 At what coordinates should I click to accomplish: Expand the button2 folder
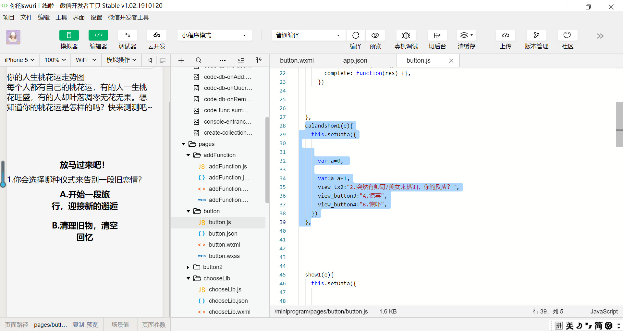pyautogui.click(x=188, y=267)
